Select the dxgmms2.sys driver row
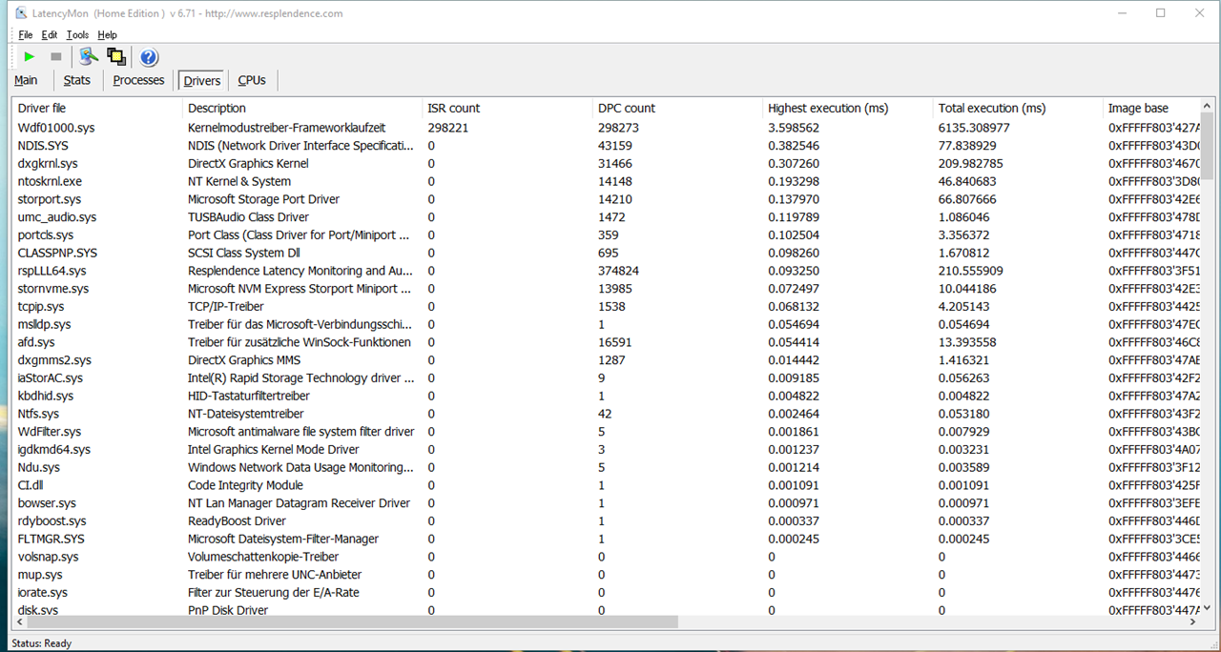The image size is (1221, 652). (x=605, y=359)
